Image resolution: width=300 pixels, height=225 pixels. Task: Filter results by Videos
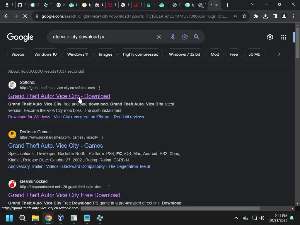point(18,54)
